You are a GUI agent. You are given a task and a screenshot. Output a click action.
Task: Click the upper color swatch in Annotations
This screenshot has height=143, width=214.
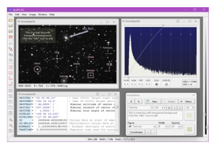(x=190, y=116)
